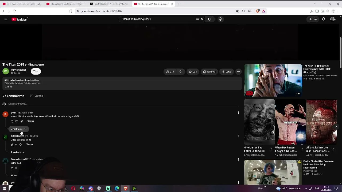Viewport: 342px width, 192px height.
Task: Clear the search query with X
Action: (x=202, y=19)
